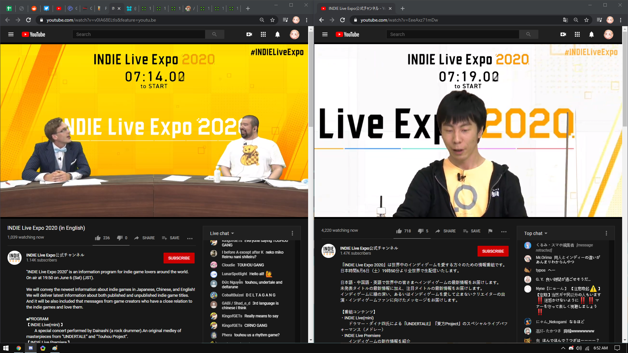628x353 pixels.
Task: Click the right page vertical scrollbar
Action: (625, 85)
